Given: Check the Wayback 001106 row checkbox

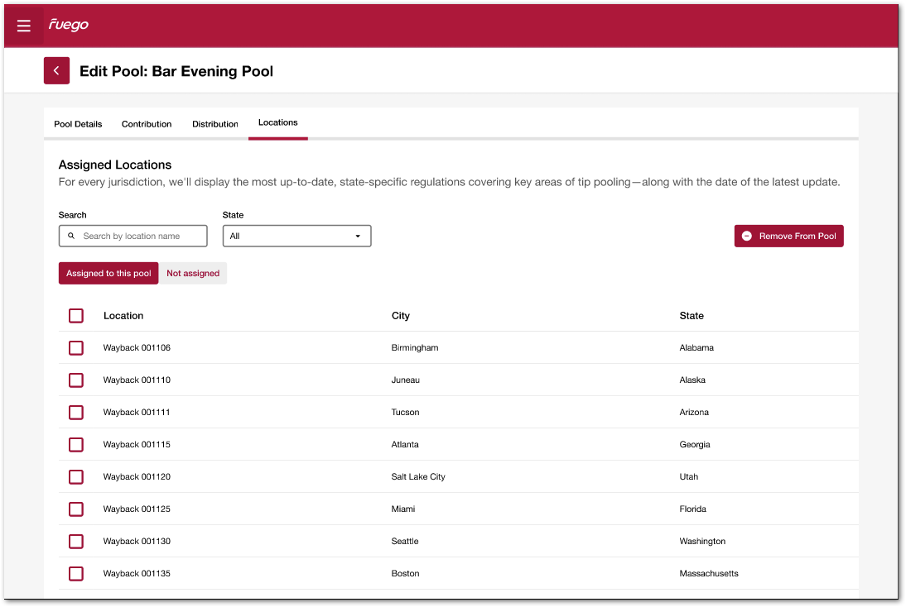Looking at the screenshot, I should pos(76,348).
